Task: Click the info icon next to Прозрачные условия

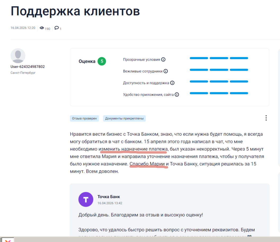Action: coord(163,60)
